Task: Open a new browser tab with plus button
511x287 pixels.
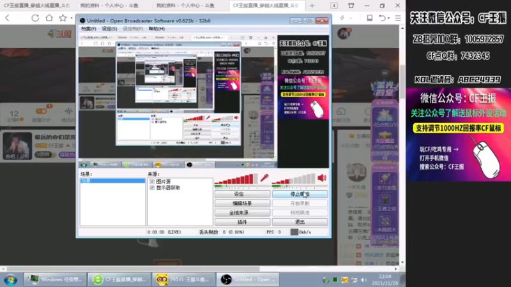Action: point(312,6)
